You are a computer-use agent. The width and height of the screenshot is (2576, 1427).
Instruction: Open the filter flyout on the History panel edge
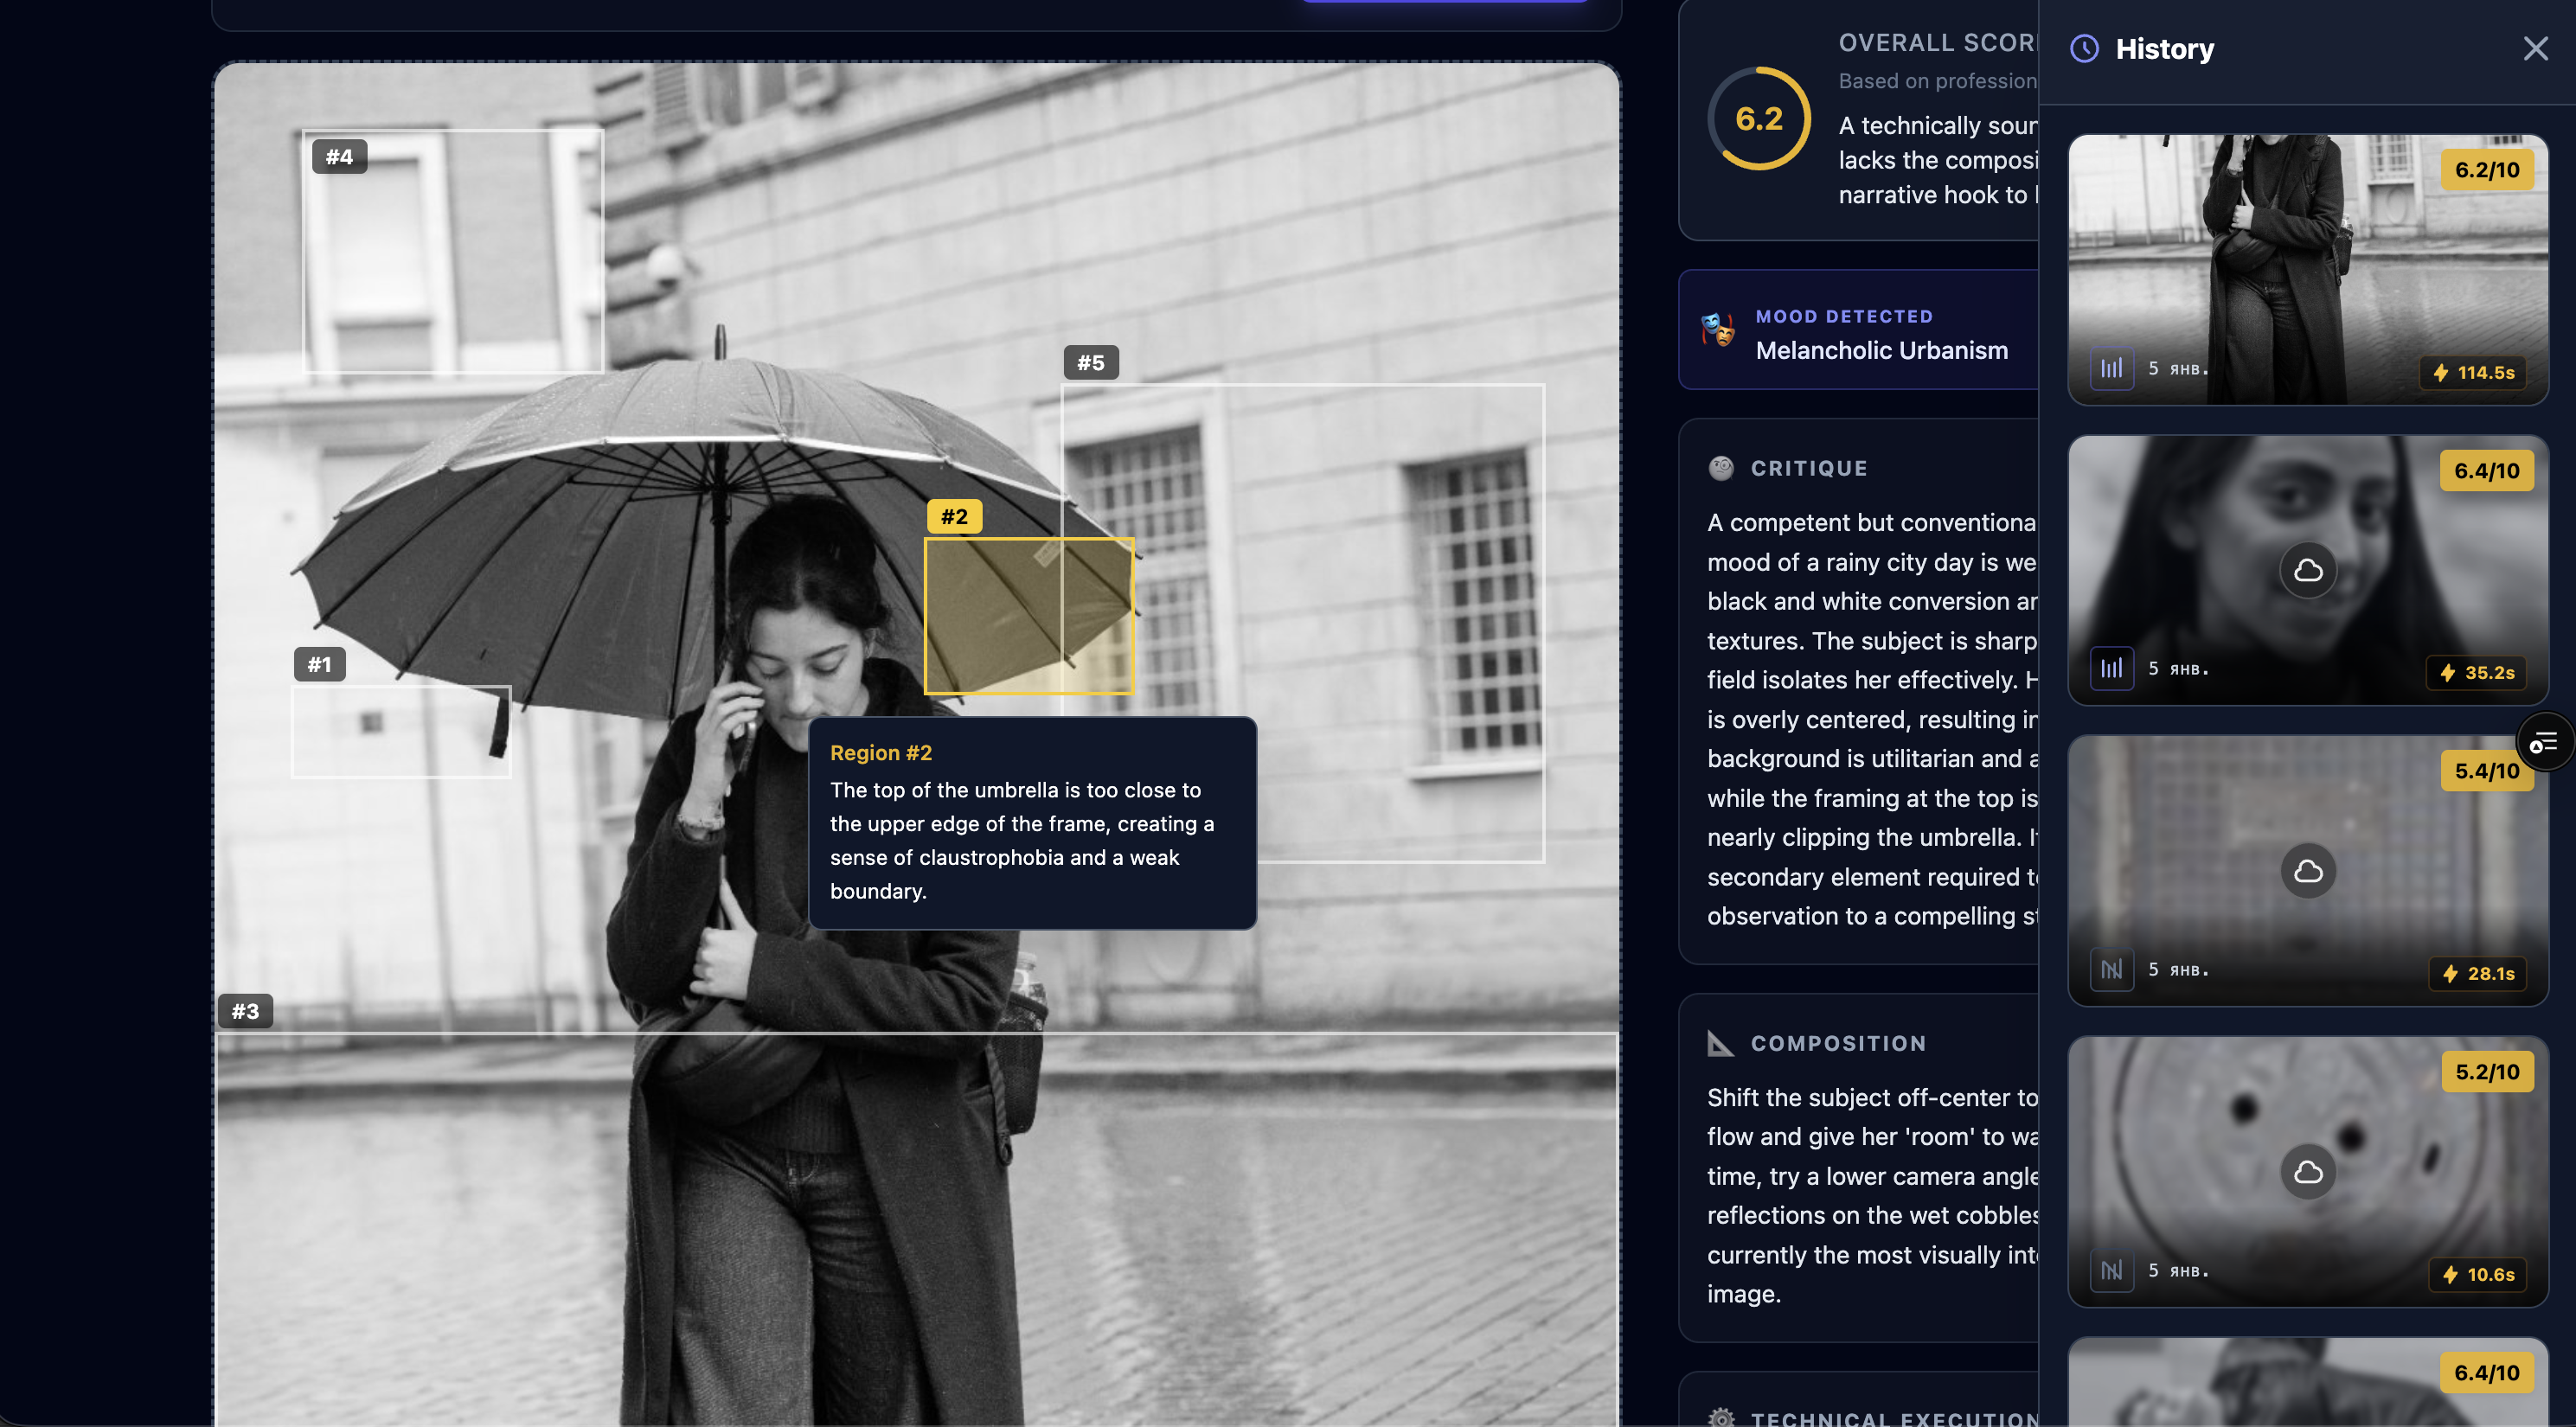click(x=2545, y=741)
